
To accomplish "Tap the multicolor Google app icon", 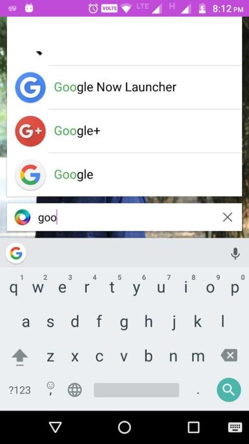I will click(30, 175).
